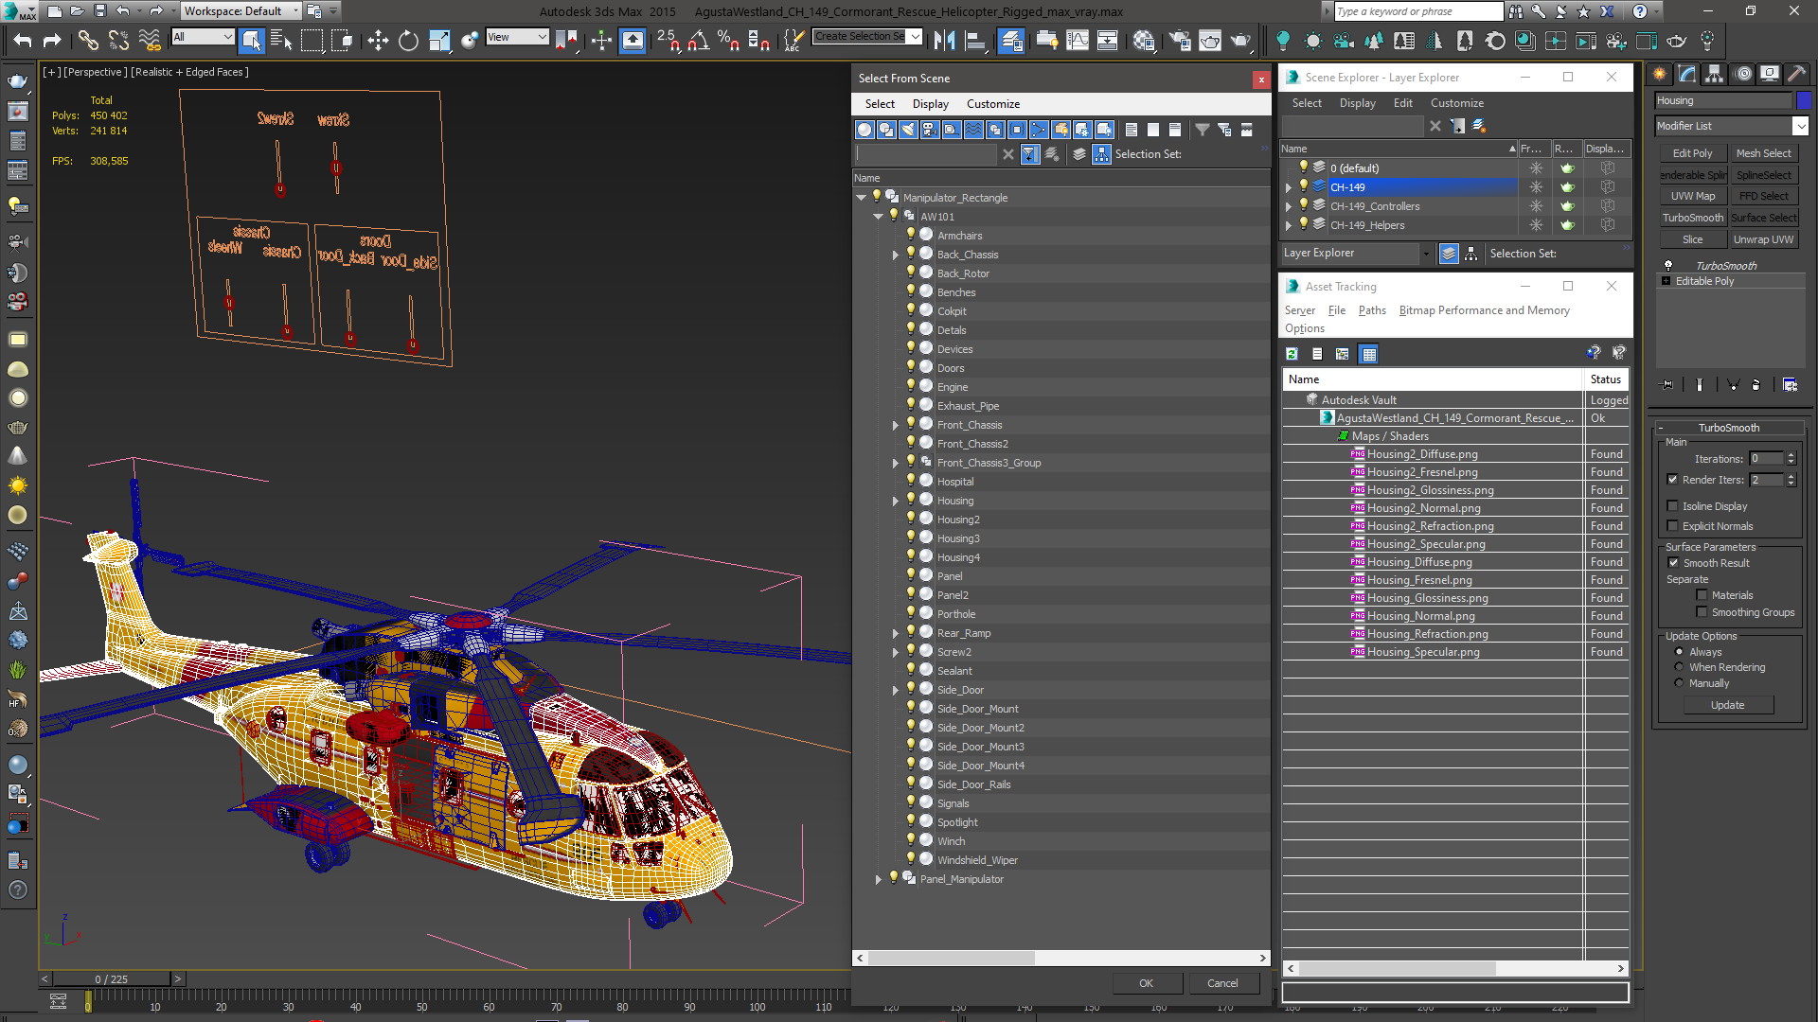The height and width of the screenshot is (1022, 1818).
Task: Click the application MAX logo button
Action: pos(18,11)
